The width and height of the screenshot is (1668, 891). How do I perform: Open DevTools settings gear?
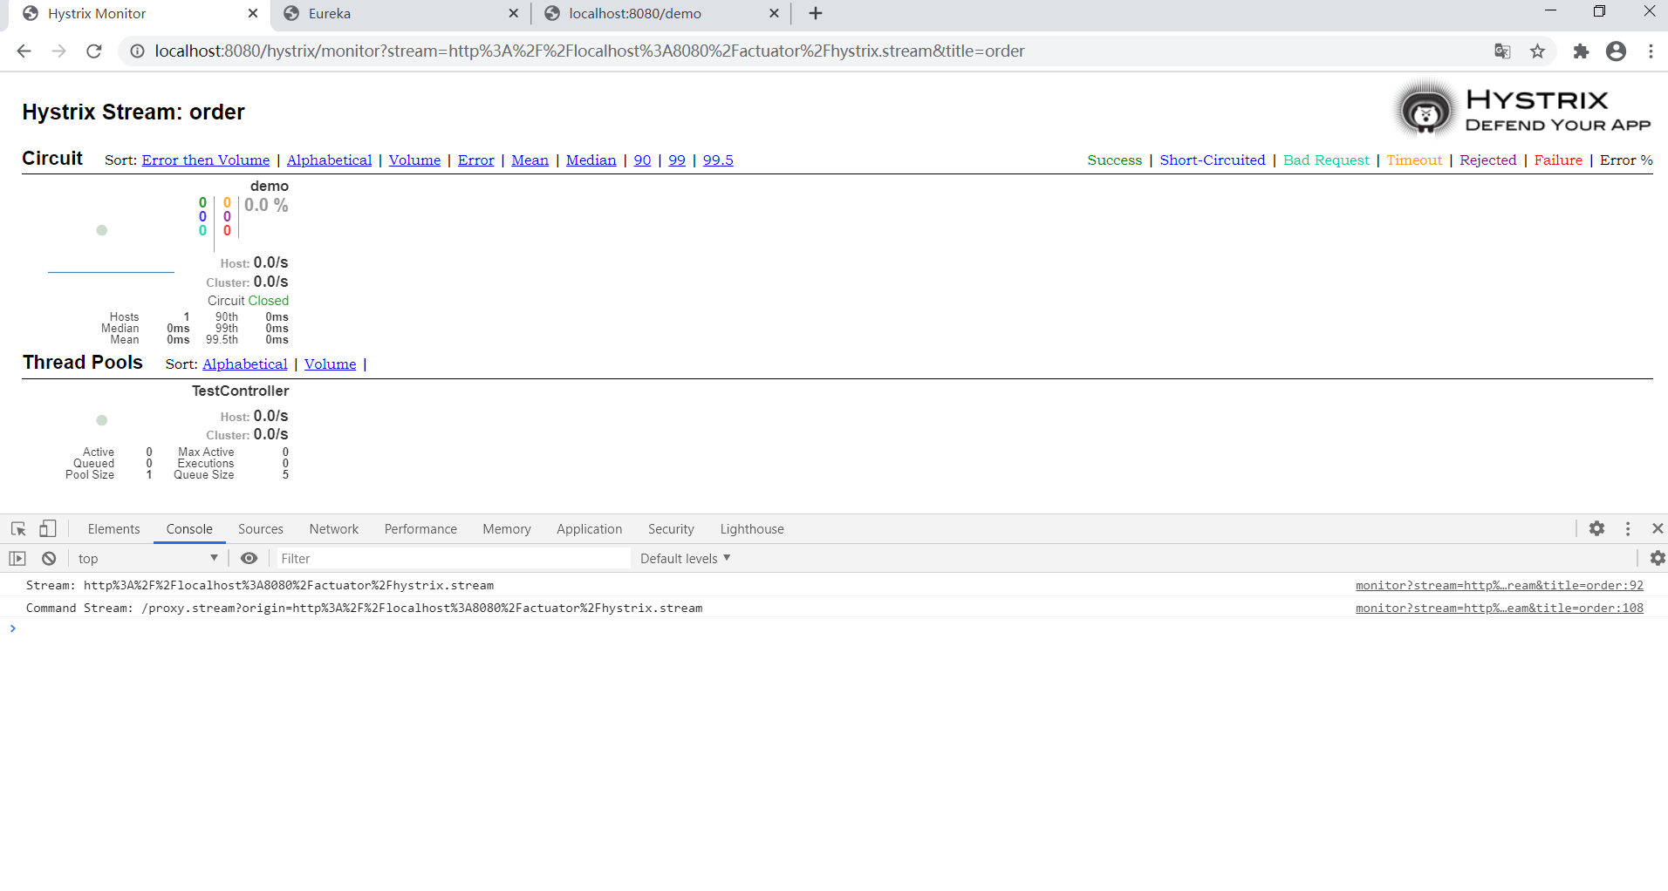[1596, 528]
